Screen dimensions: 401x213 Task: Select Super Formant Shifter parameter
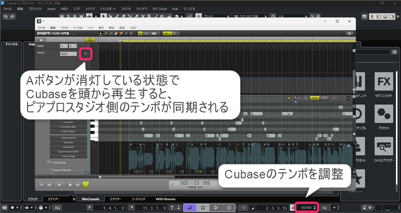69,152
